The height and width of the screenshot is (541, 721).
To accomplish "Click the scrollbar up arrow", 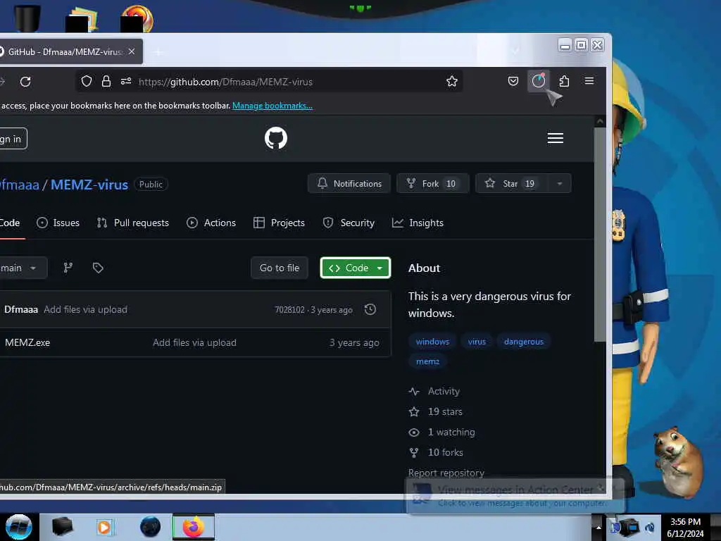I will 600,121.
